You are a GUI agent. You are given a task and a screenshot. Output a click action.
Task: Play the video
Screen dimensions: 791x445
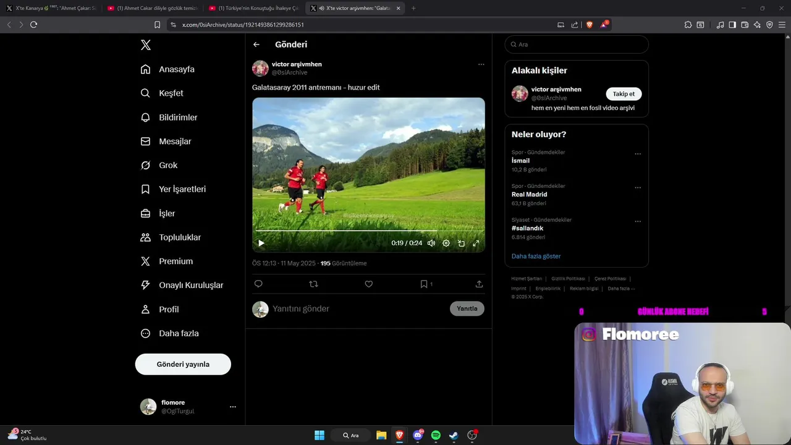pos(261,243)
